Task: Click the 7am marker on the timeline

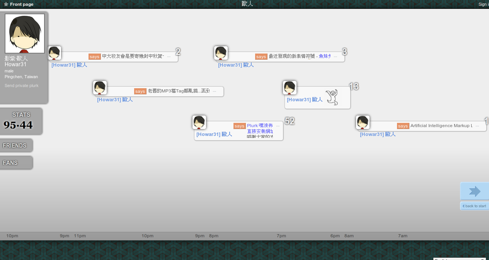Action: (402, 236)
